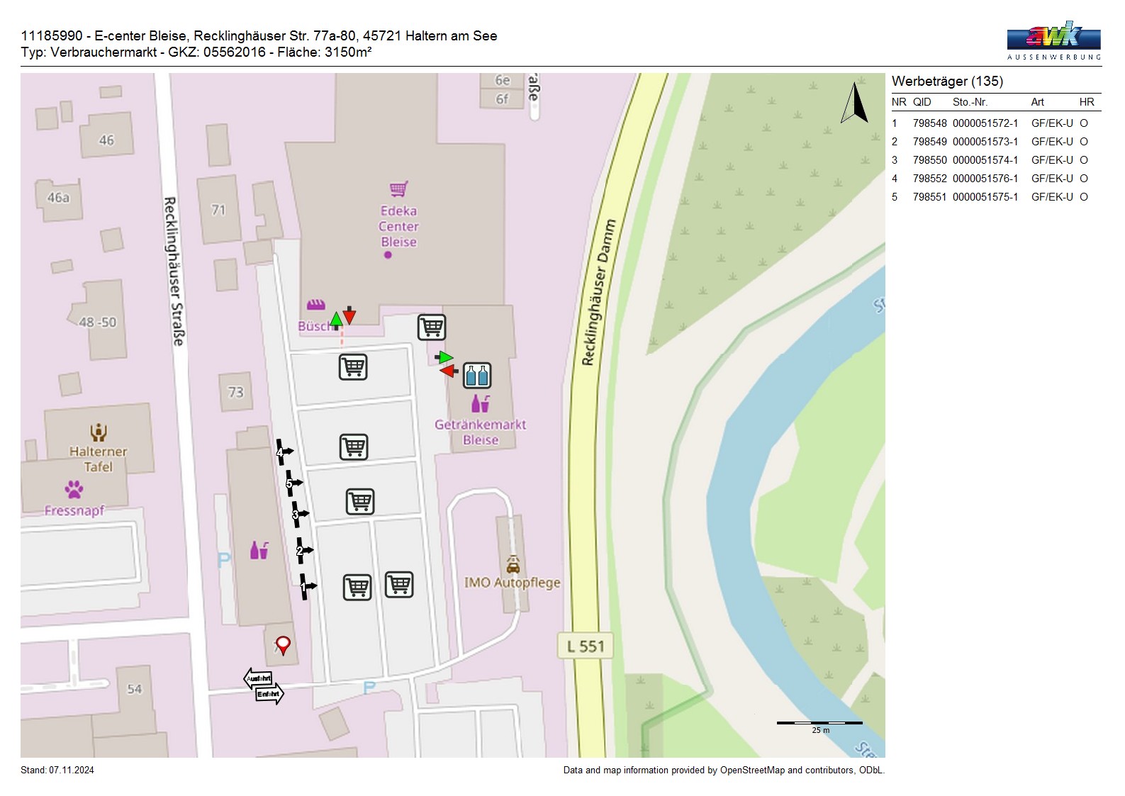Select table row with QID 798548
Screen dimensions: 1125x796
pos(990,123)
